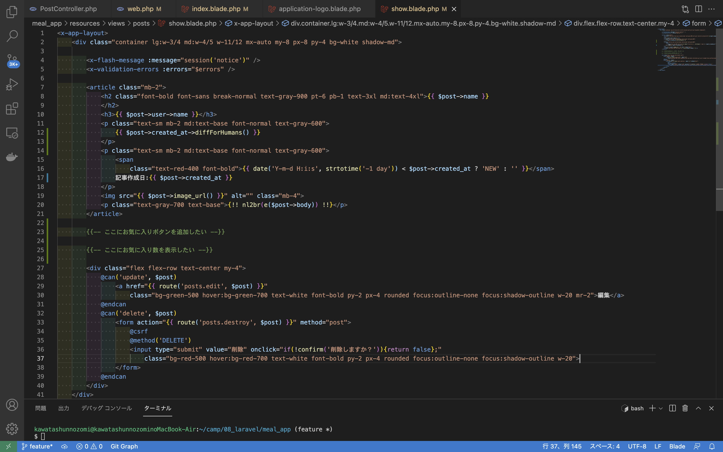The width and height of the screenshot is (723, 452).
Task: Kill terminal with trash icon
Action: (685, 408)
